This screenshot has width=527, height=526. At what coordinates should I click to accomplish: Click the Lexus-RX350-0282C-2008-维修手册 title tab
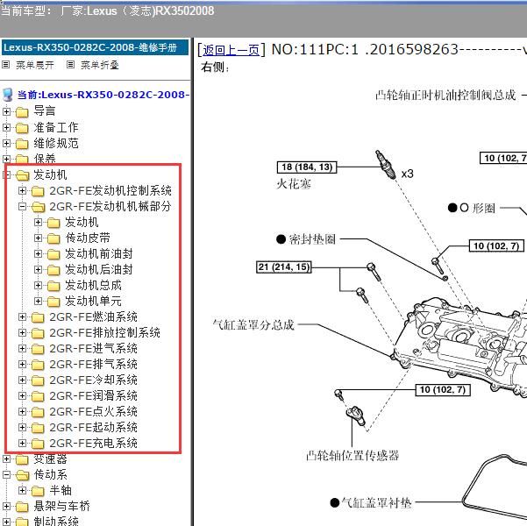(95, 47)
